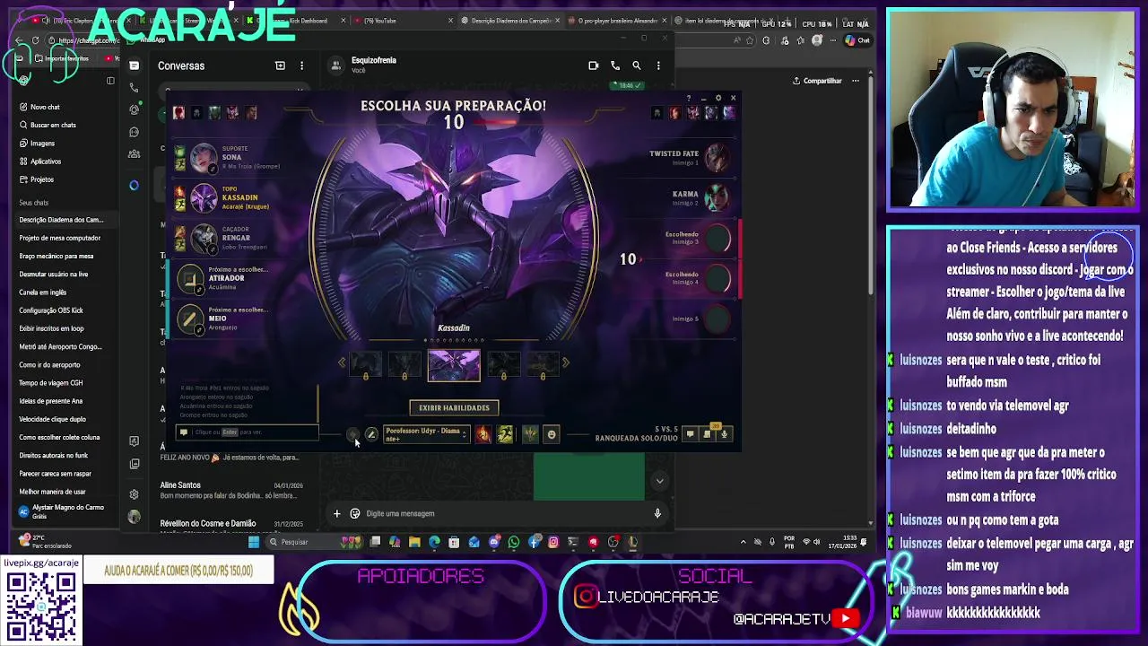Open Windows Start menu
This screenshot has width=1148, height=646.
(x=254, y=542)
